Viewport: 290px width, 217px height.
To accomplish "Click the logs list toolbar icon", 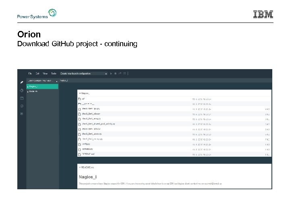I will (124, 74).
